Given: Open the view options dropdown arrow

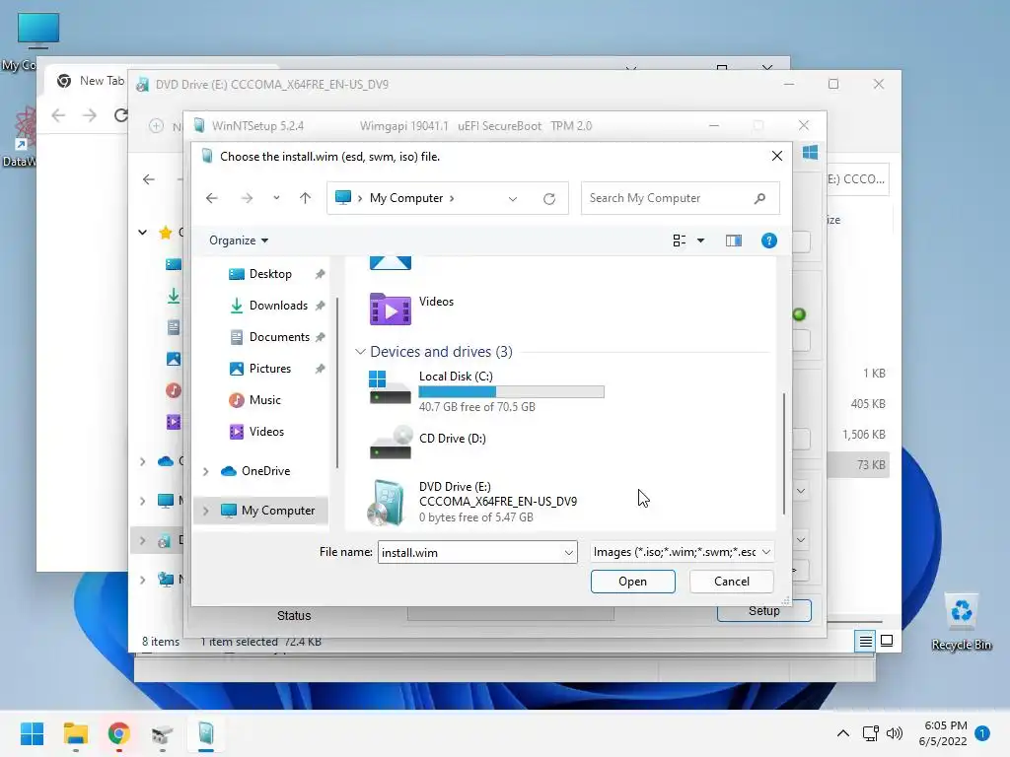Looking at the screenshot, I should [701, 241].
